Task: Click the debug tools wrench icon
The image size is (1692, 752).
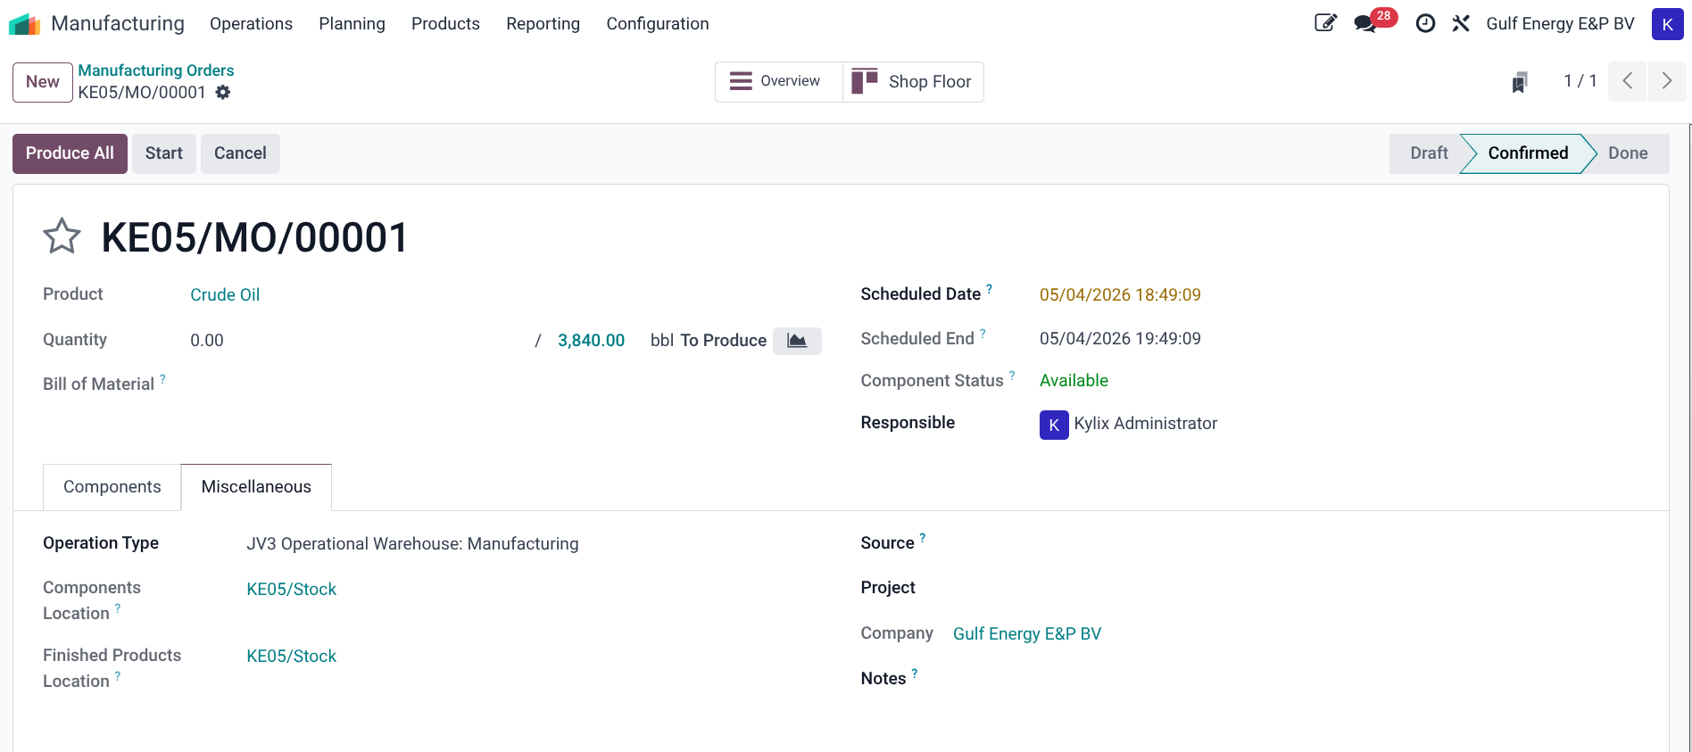Action: 1461,24
